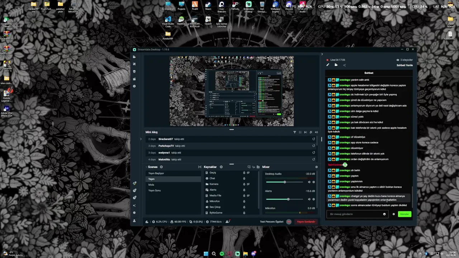Add a new scene with plus icon
This screenshot has width=459, height=258.
pos(161,167)
